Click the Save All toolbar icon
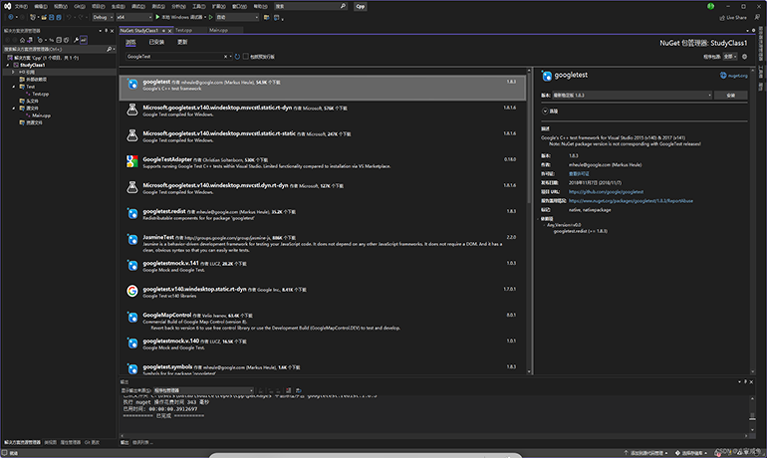 59,17
